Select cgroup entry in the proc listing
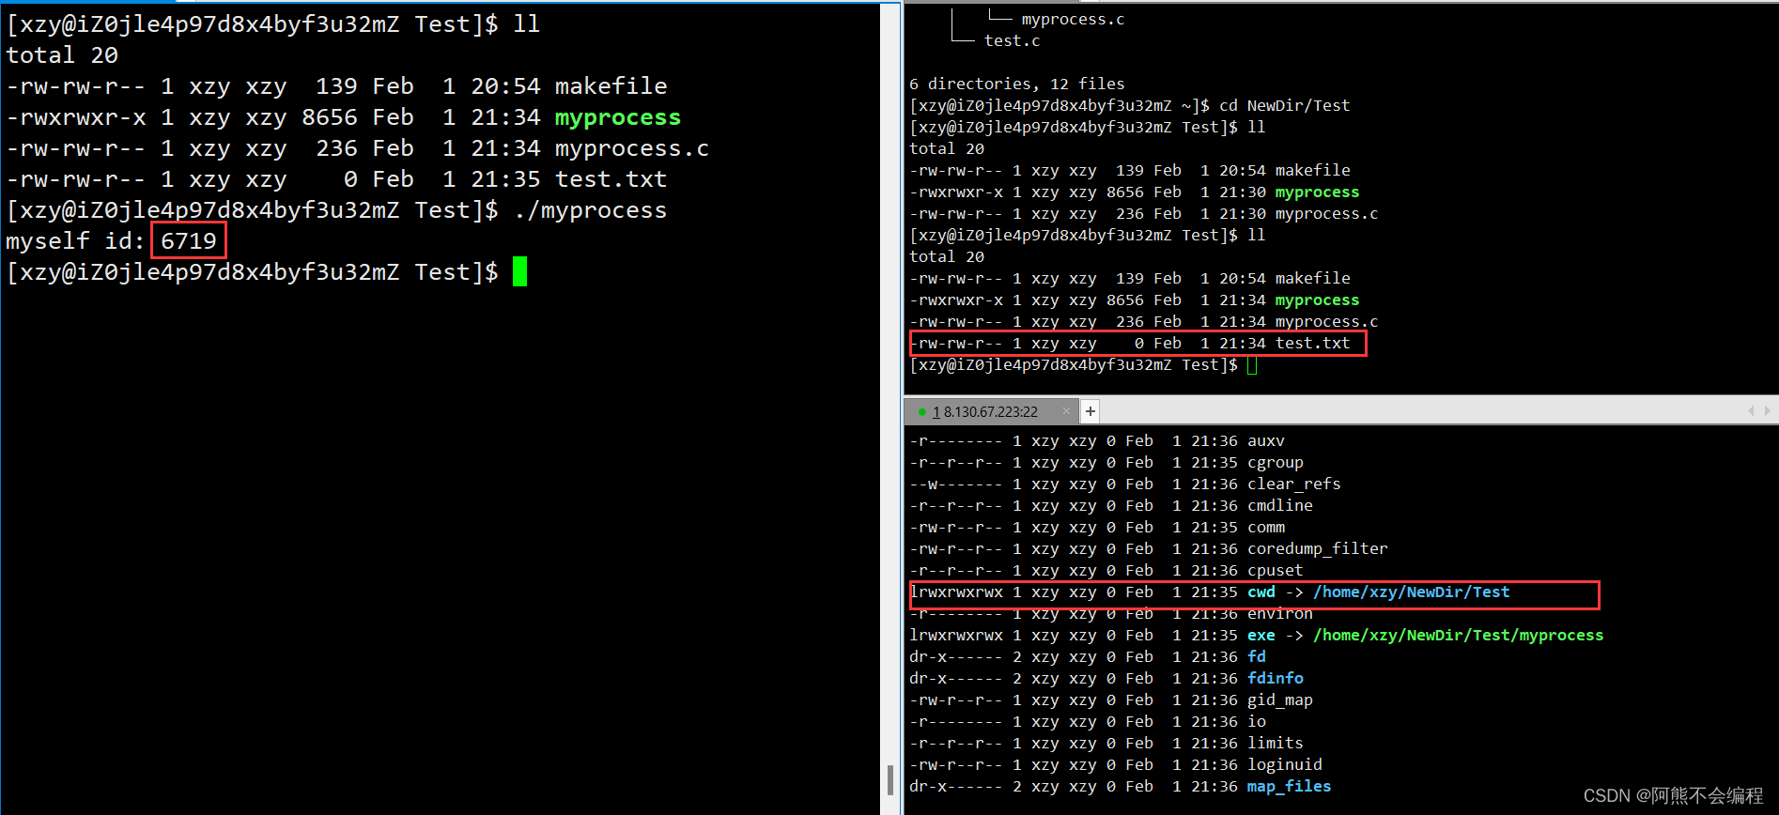1779x815 pixels. click(1275, 462)
